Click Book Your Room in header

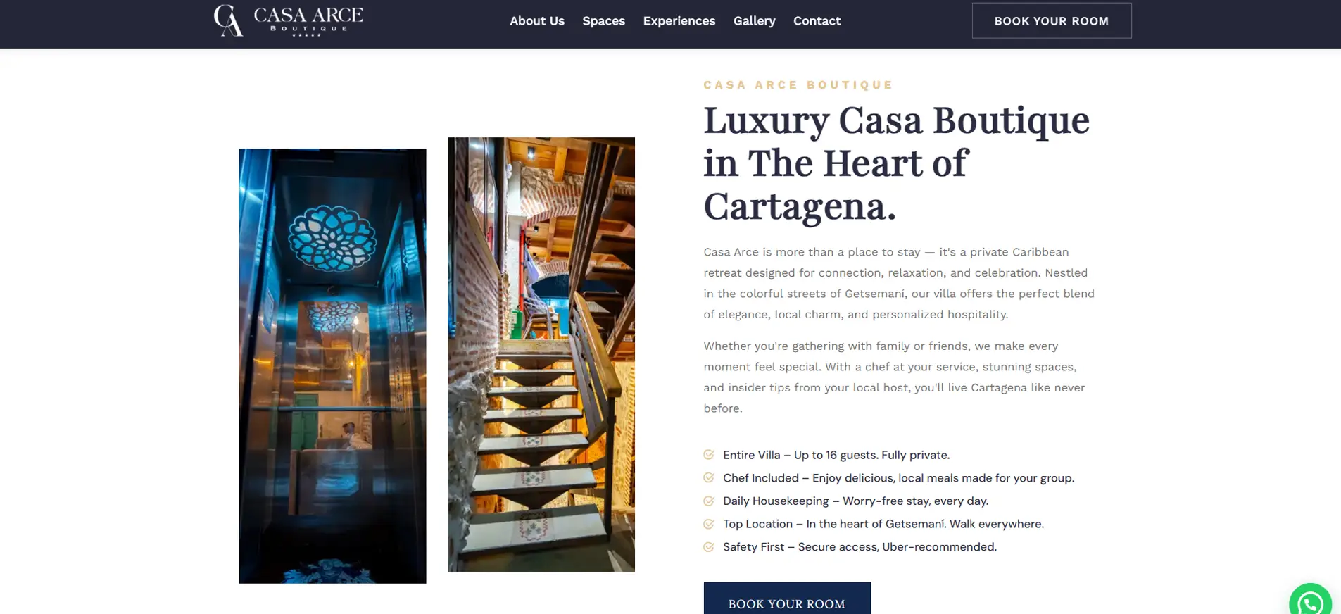tap(1052, 20)
